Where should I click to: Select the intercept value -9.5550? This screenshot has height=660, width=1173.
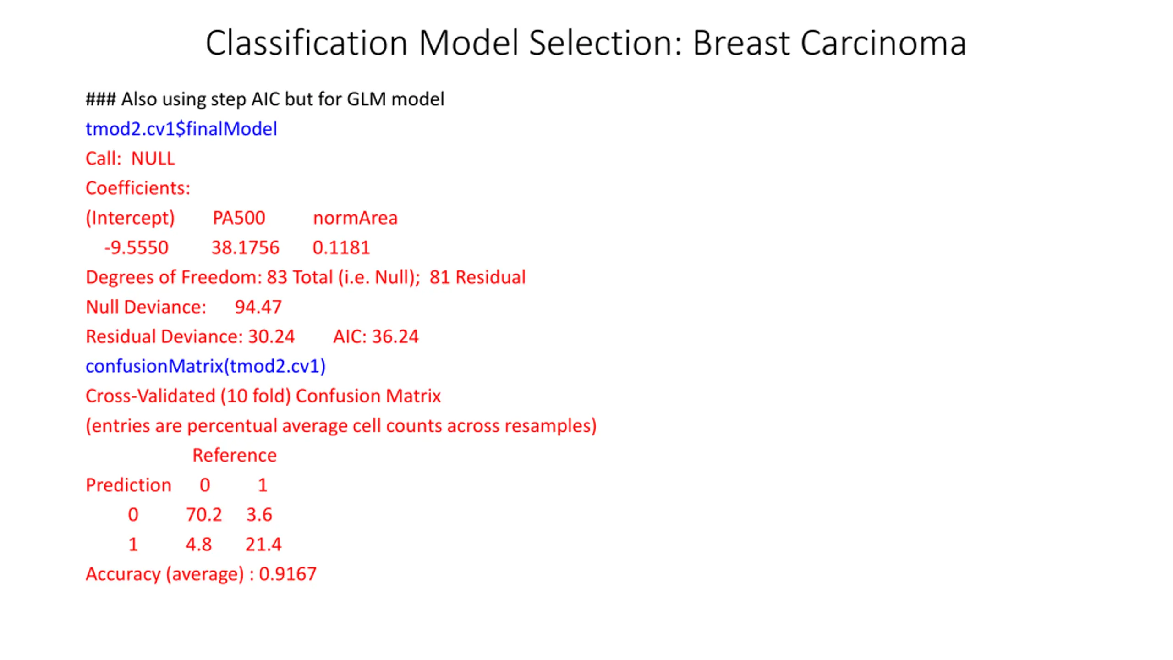pyautogui.click(x=137, y=247)
